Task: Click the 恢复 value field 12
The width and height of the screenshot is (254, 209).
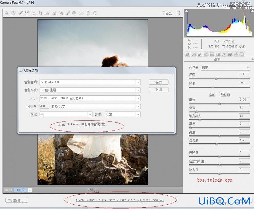Action: (x=245, y=107)
